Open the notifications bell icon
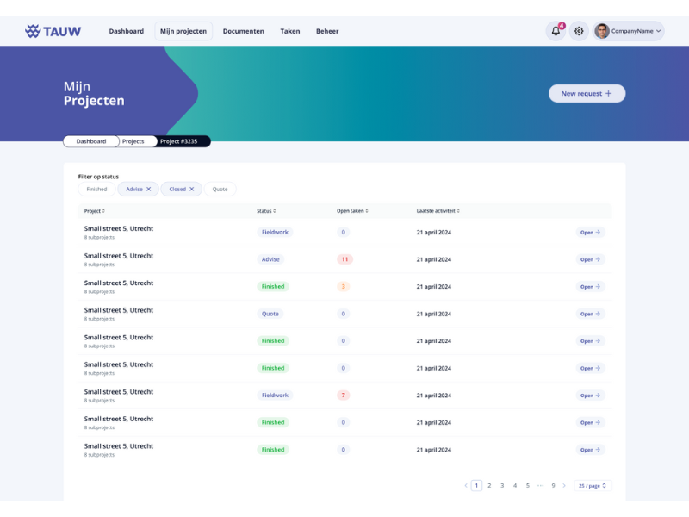This screenshot has height=517, width=689. point(556,31)
